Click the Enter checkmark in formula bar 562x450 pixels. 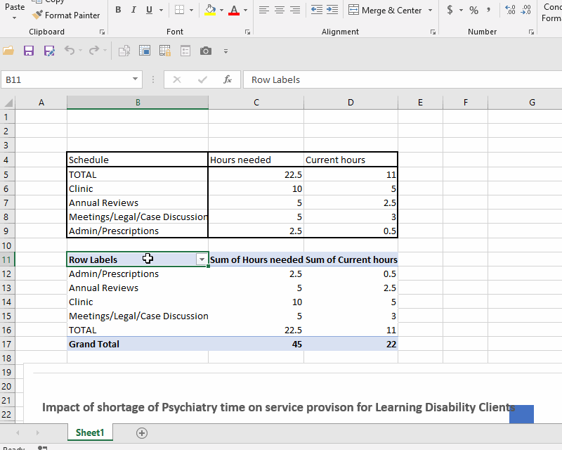coord(202,79)
